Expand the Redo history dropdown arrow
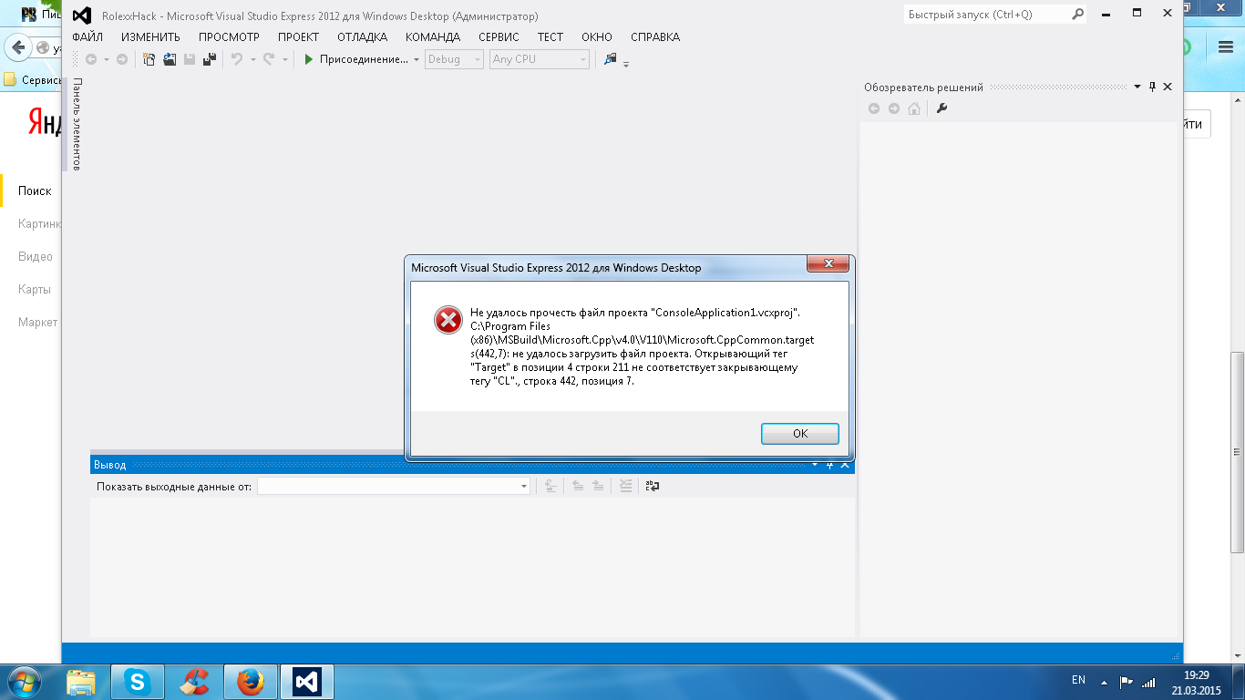The height and width of the screenshot is (700, 1245). point(284,59)
